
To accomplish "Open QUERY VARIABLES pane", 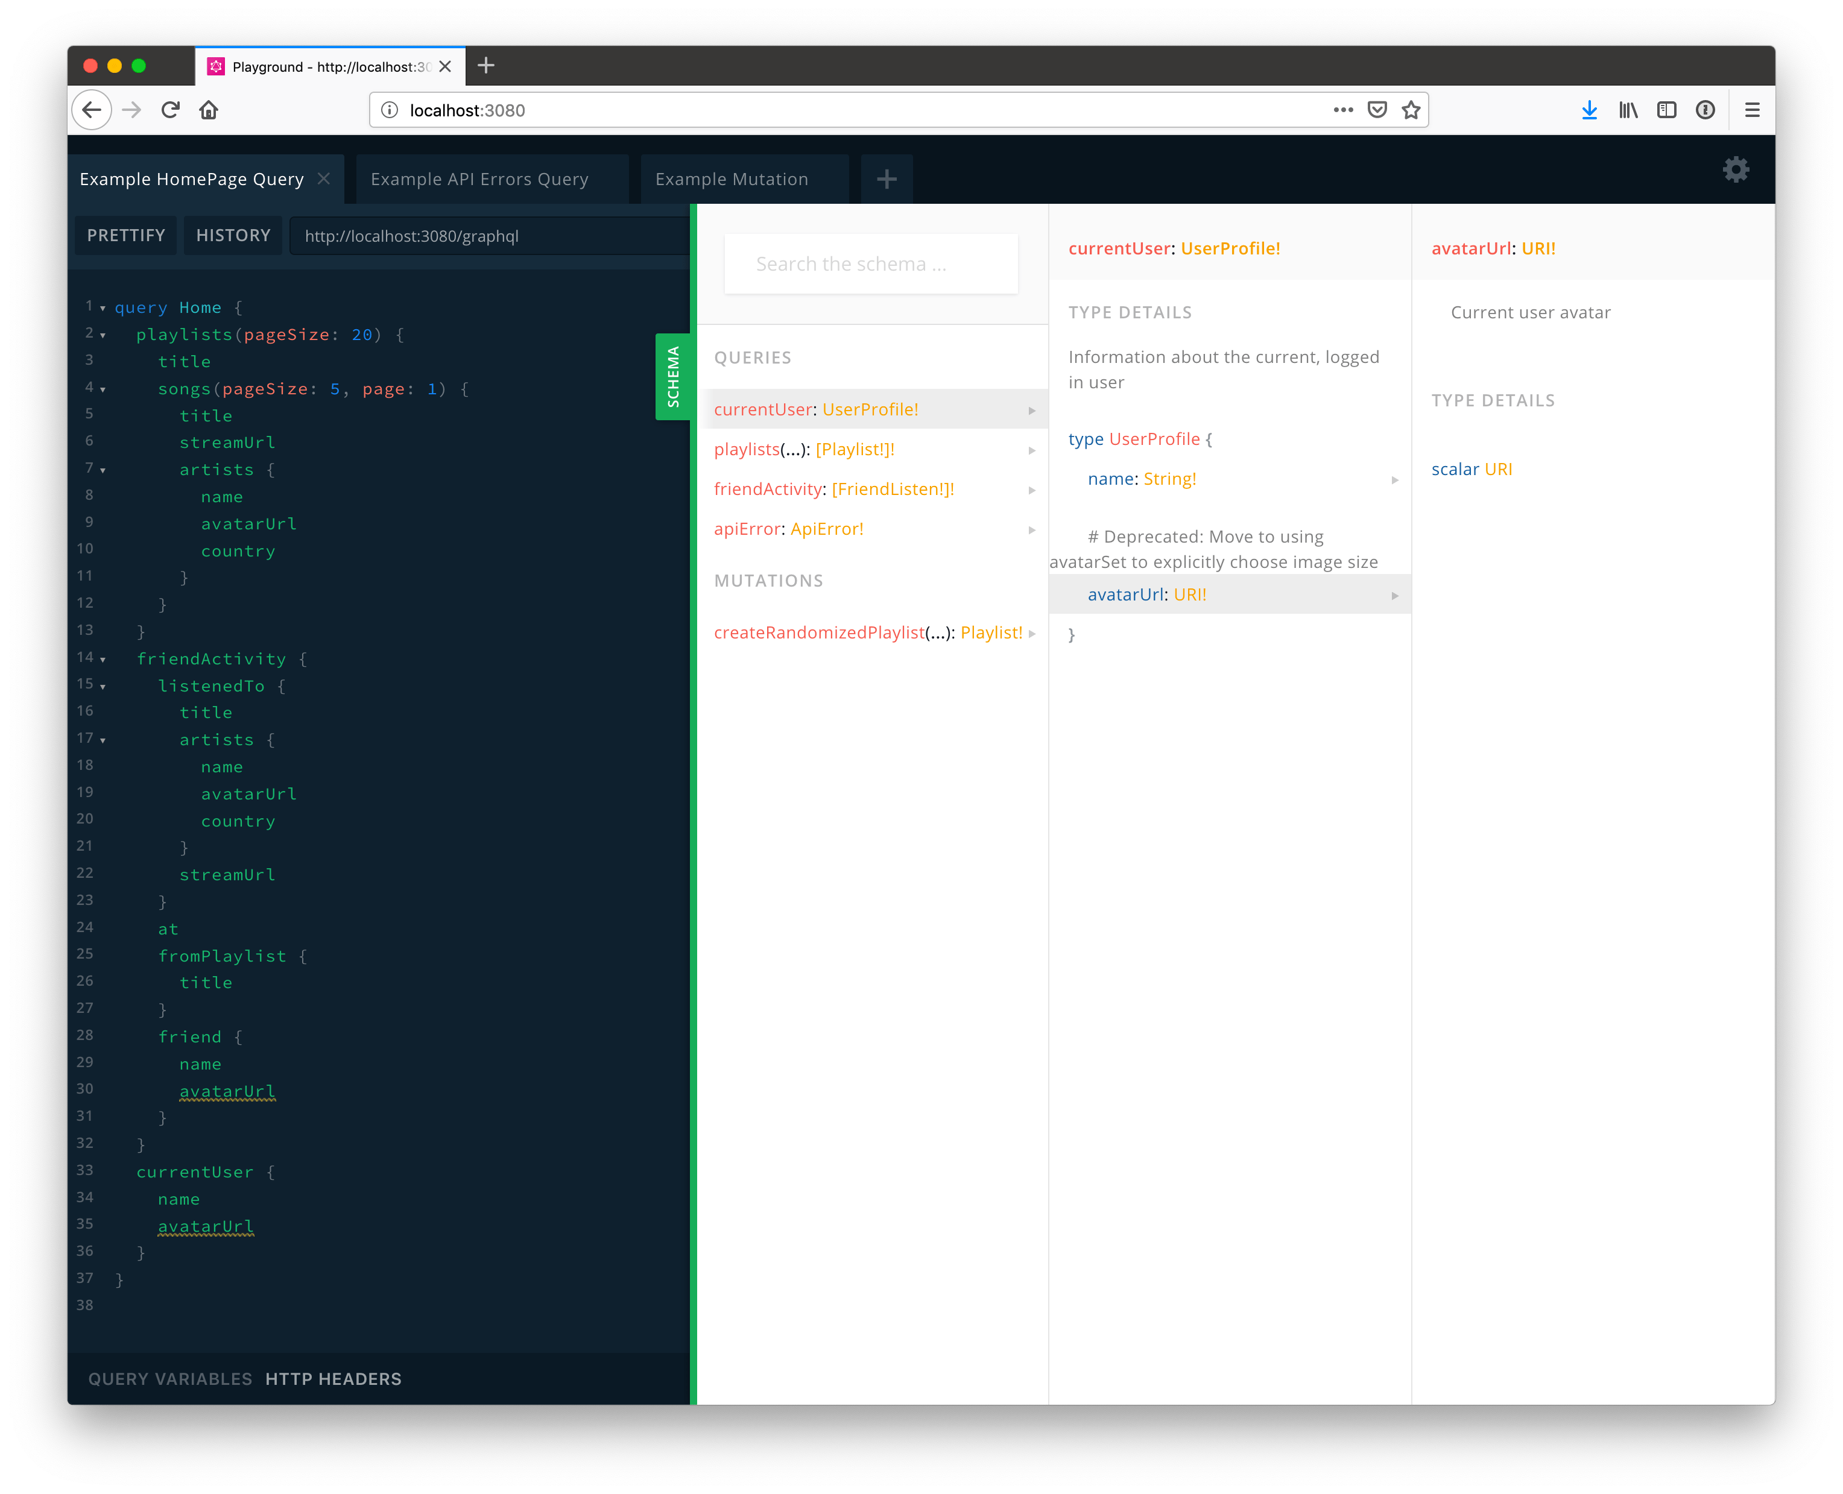I will 171,1379.
